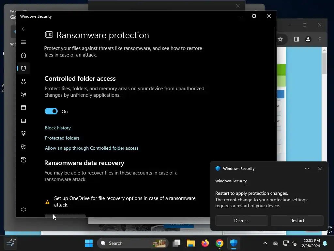Screen dimensions: 334x251
Task: Open Device security laptop icon
Action: [x=23, y=121]
